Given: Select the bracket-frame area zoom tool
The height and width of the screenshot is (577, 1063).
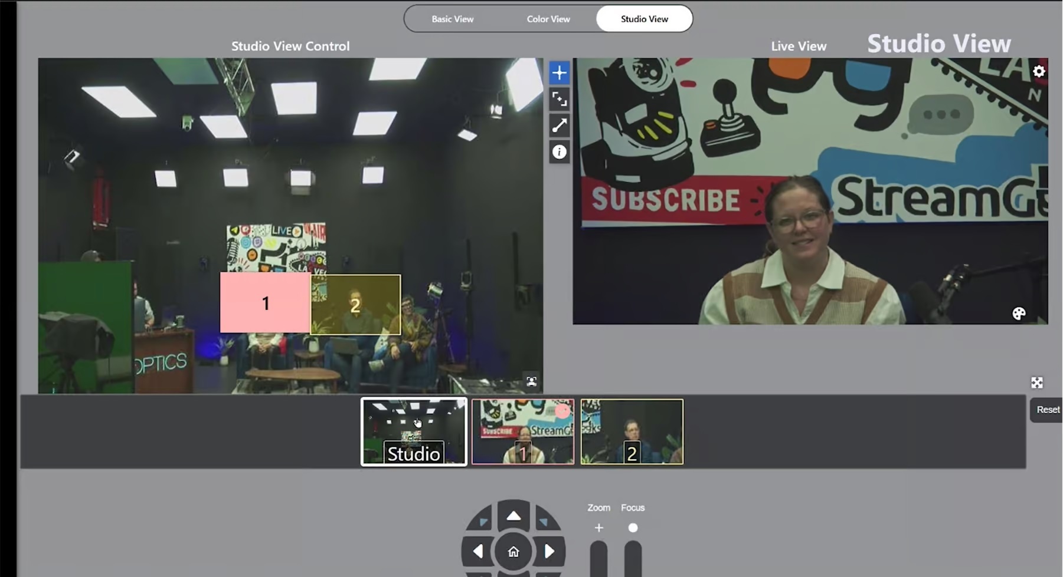Looking at the screenshot, I should pyautogui.click(x=559, y=99).
